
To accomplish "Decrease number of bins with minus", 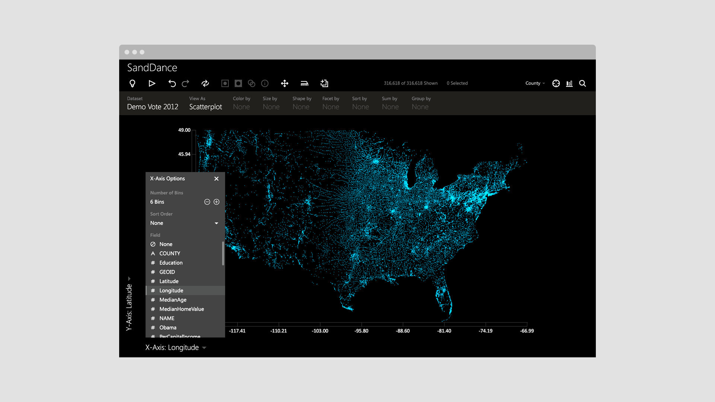I will pyautogui.click(x=207, y=202).
